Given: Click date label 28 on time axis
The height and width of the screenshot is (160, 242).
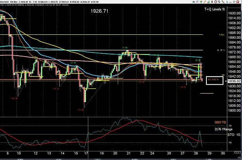Looking at the screenshot, I should click(x=196, y=153).
